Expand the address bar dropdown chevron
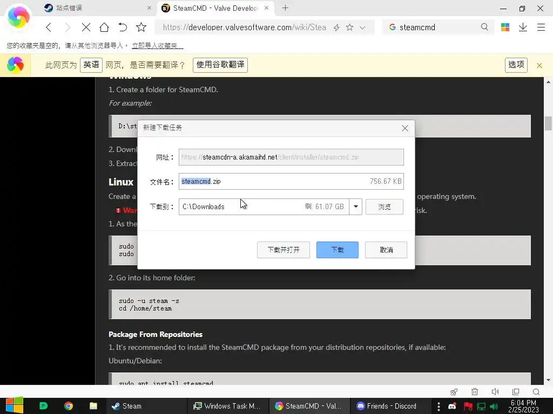The image size is (553, 414). (362, 27)
